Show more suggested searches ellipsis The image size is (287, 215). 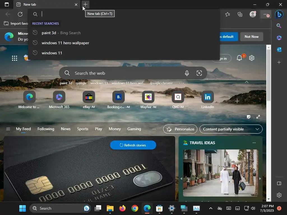[181, 83]
